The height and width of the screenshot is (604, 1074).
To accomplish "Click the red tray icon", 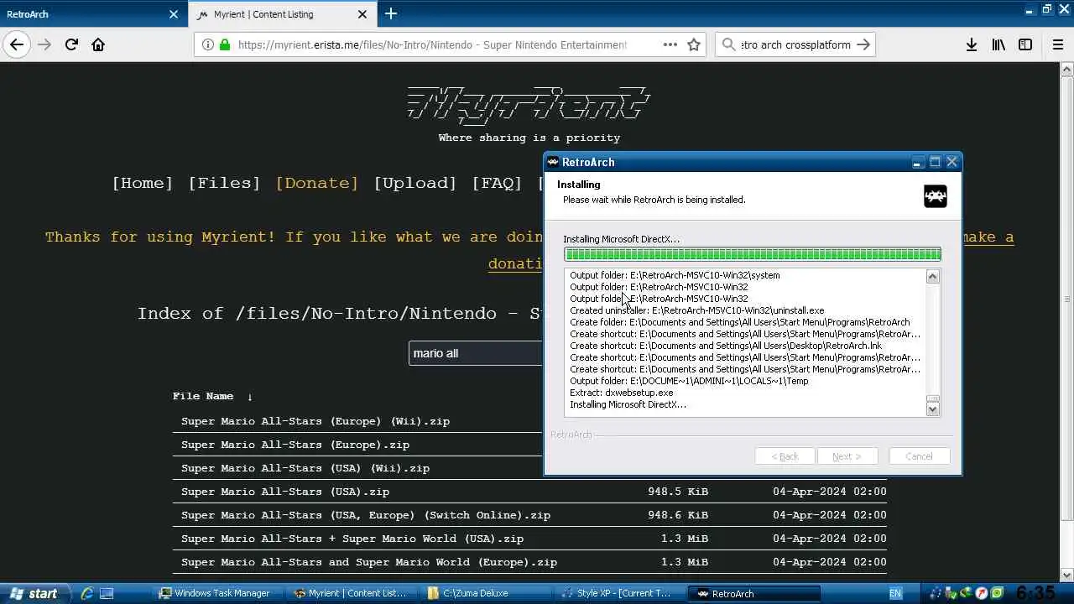I will (x=981, y=593).
